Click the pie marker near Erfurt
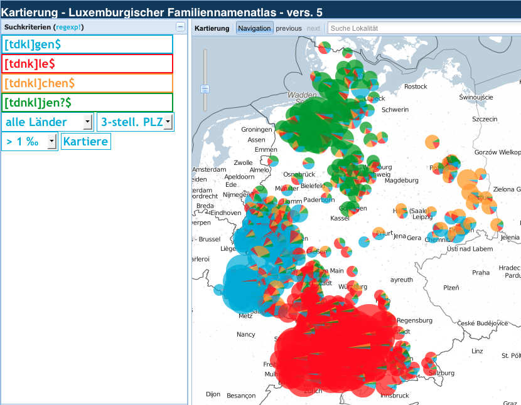Screen dimensions: 521x405 click(x=379, y=233)
